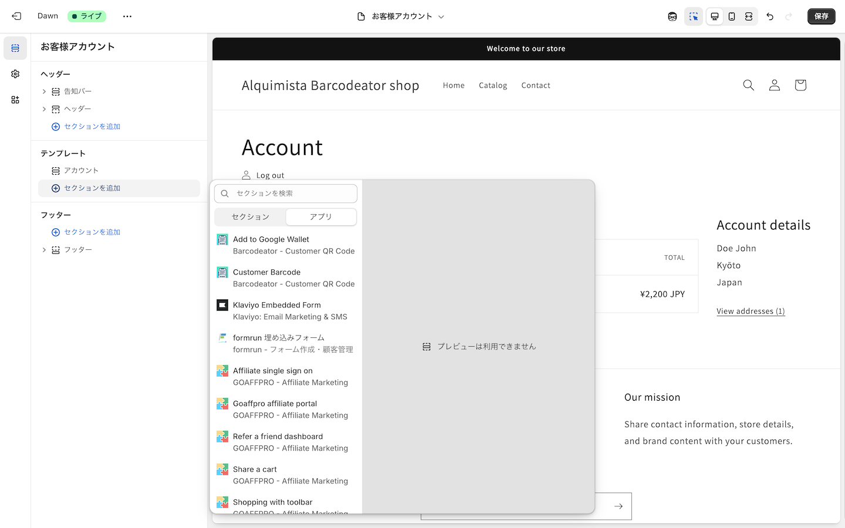
Task: Expand the フッター section in sidebar
Action: (x=44, y=250)
